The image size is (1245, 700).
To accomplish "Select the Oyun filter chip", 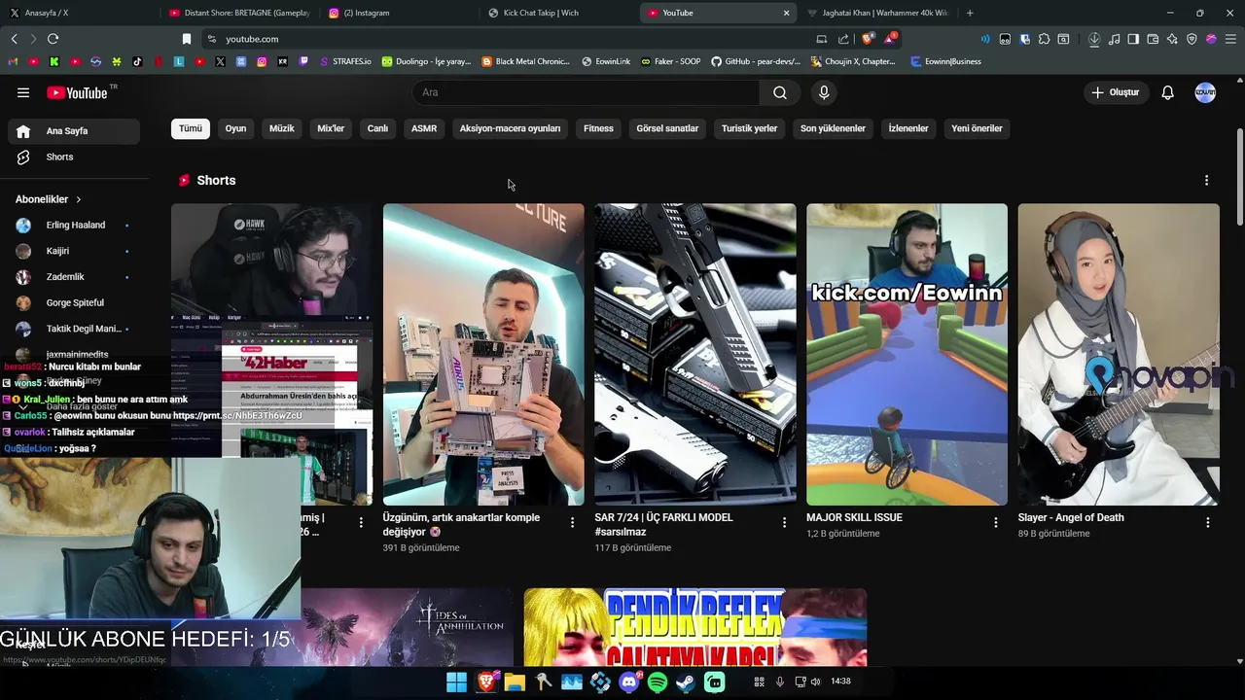I will tap(235, 128).
